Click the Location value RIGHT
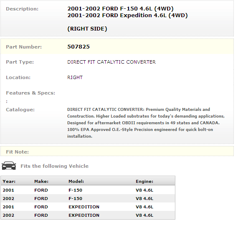This screenshot has height=246, width=238. pos(75,77)
